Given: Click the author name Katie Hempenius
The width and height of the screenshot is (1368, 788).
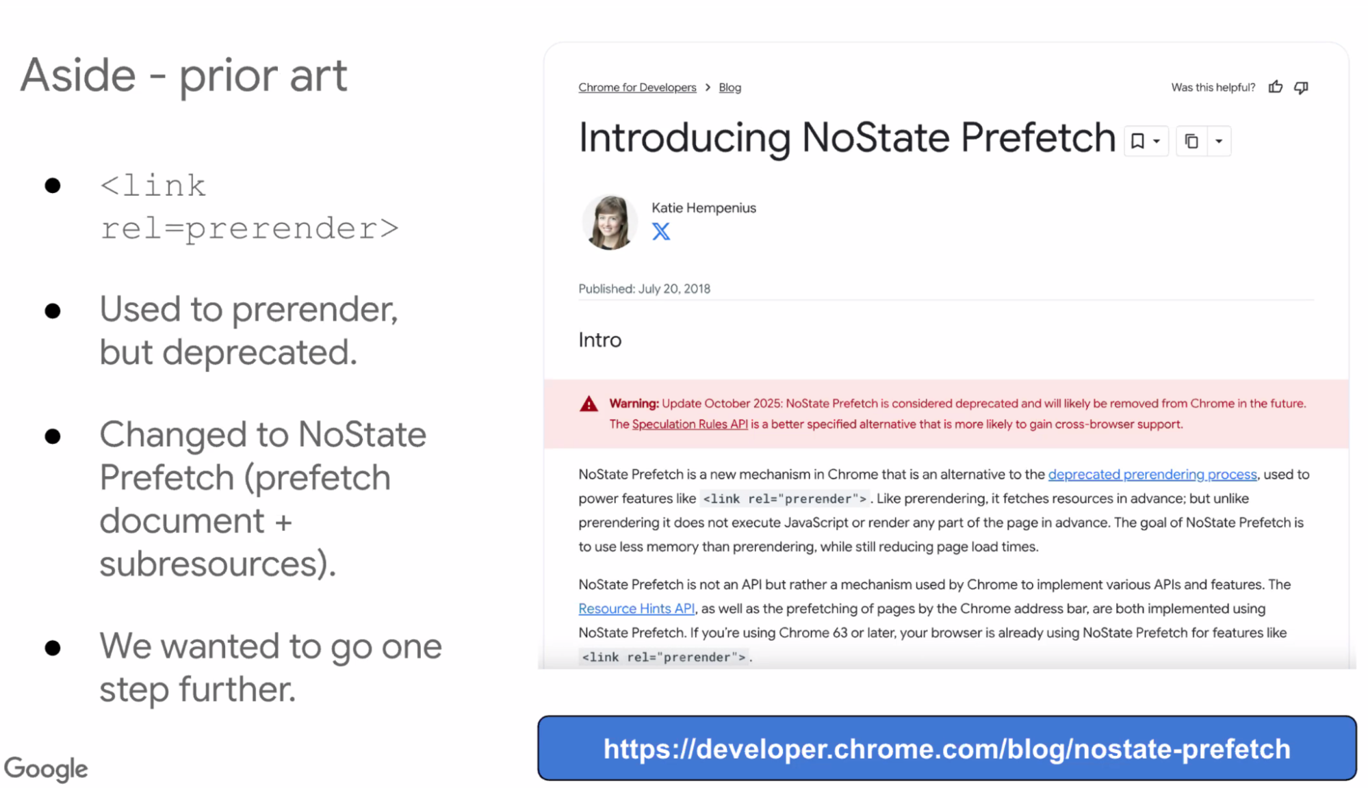Looking at the screenshot, I should (x=704, y=208).
